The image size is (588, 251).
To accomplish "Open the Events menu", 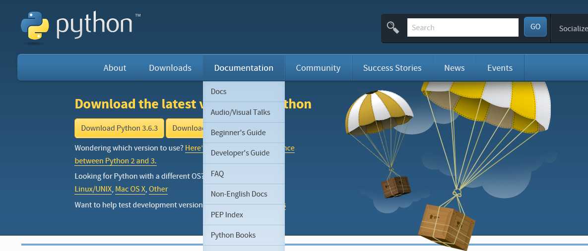I will (x=500, y=68).
